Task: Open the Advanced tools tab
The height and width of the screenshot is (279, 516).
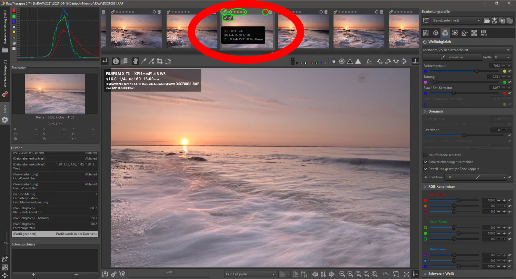Action: pyautogui.click(x=455, y=33)
